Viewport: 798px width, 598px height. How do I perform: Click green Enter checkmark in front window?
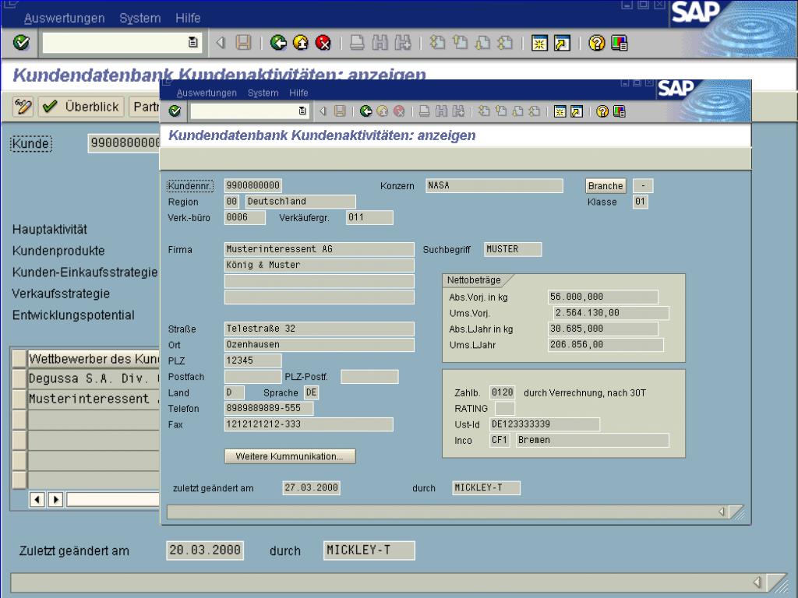[175, 111]
